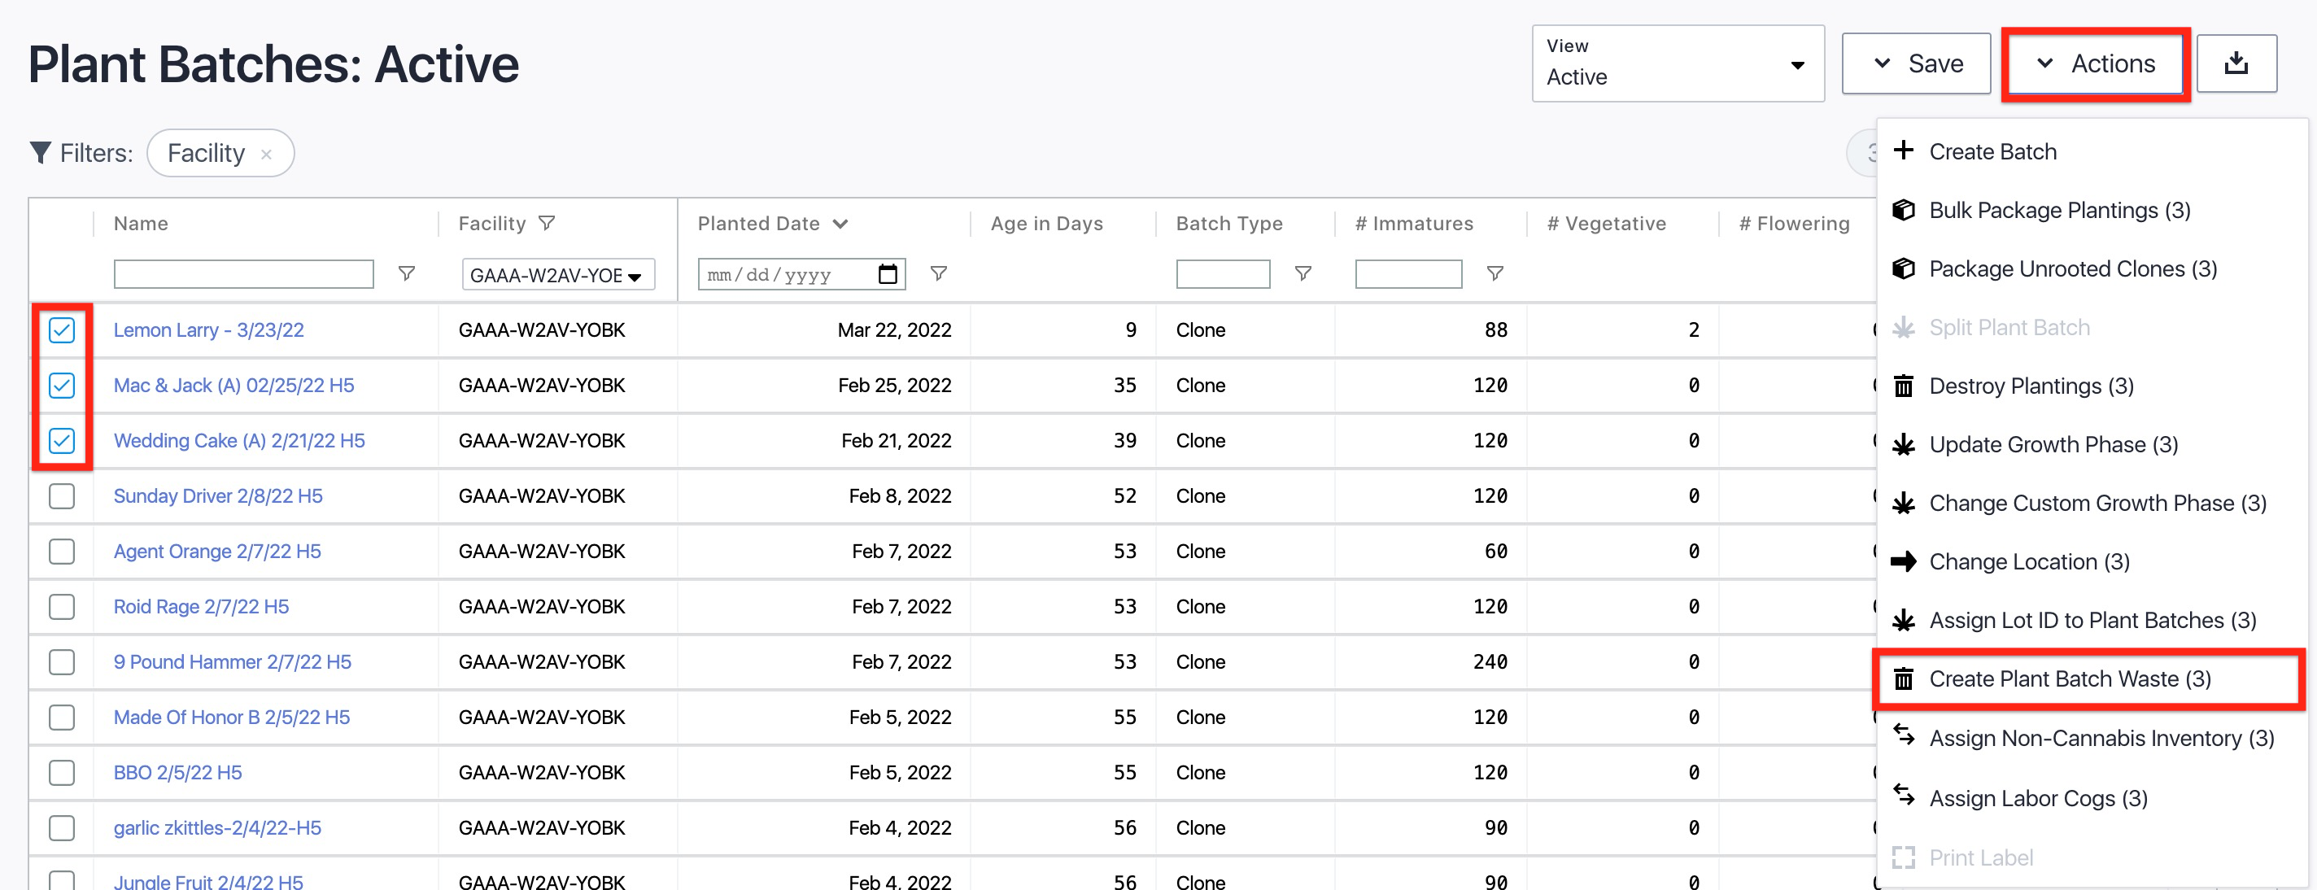Open the Sunday Driver 2/8/22 H5 link

pyautogui.click(x=218, y=495)
